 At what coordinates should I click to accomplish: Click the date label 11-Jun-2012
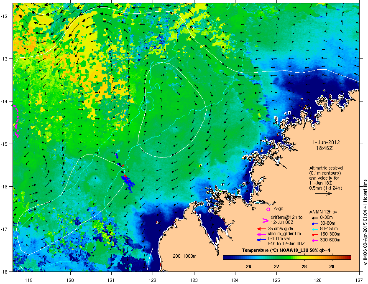click(325, 142)
